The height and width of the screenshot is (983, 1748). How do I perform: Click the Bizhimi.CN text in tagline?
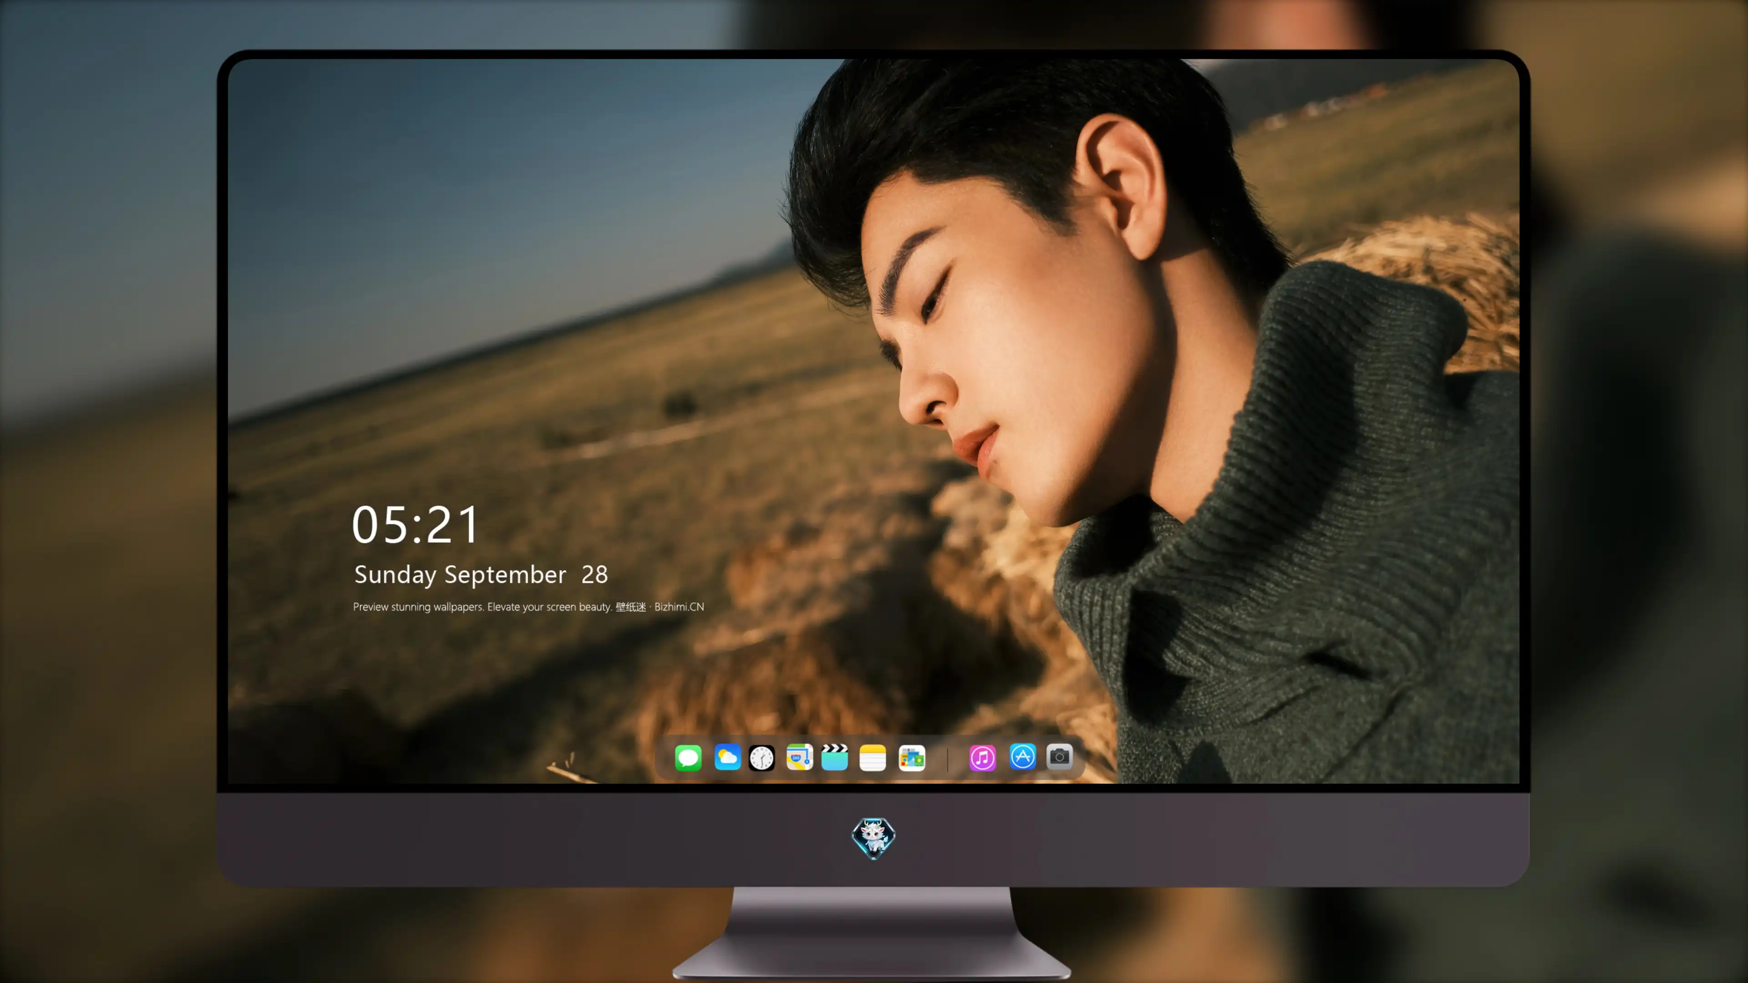(x=679, y=607)
